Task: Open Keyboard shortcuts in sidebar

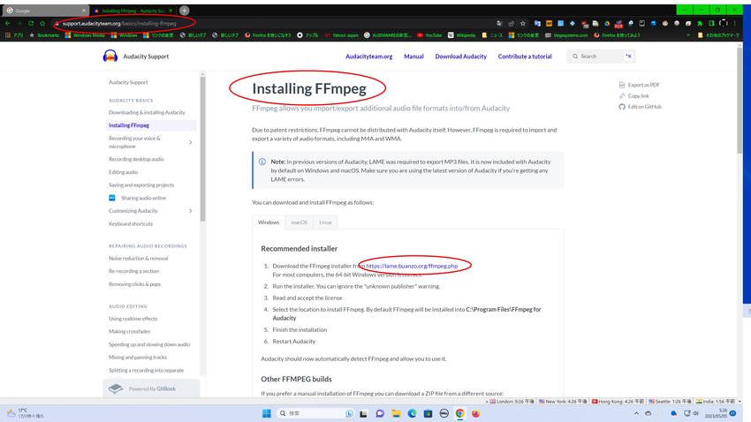Action: pyautogui.click(x=131, y=223)
